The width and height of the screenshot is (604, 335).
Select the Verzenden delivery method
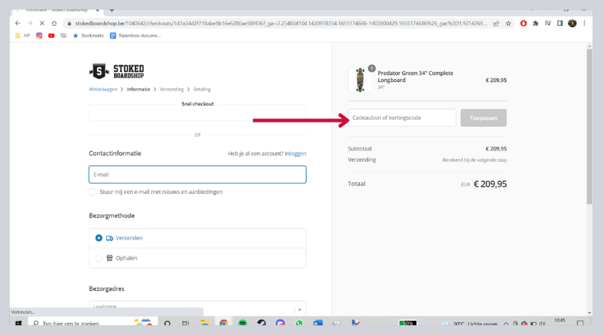point(99,238)
